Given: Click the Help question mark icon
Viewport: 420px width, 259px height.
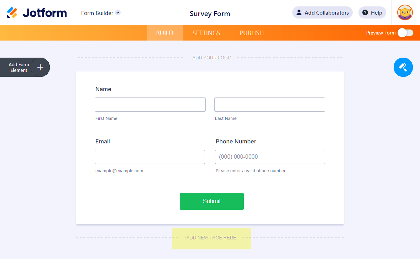Looking at the screenshot, I should coord(365,13).
